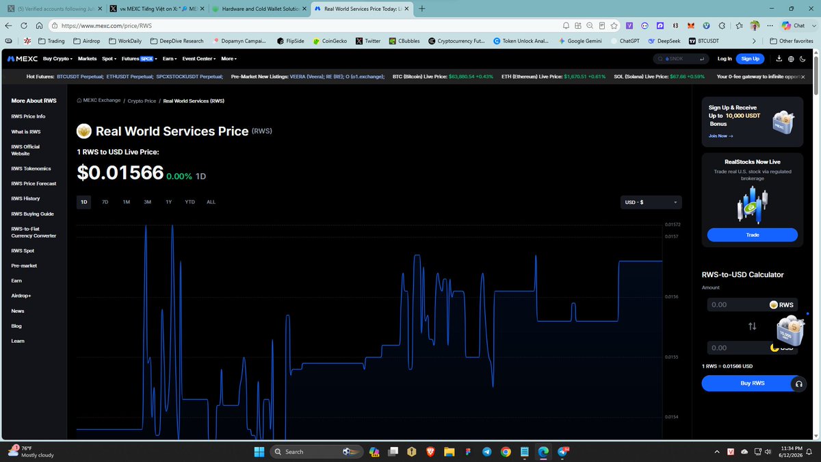This screenshot has height=462, width=821.
Task: Open Brave browser in taskbar
Action: click(430, 452)
